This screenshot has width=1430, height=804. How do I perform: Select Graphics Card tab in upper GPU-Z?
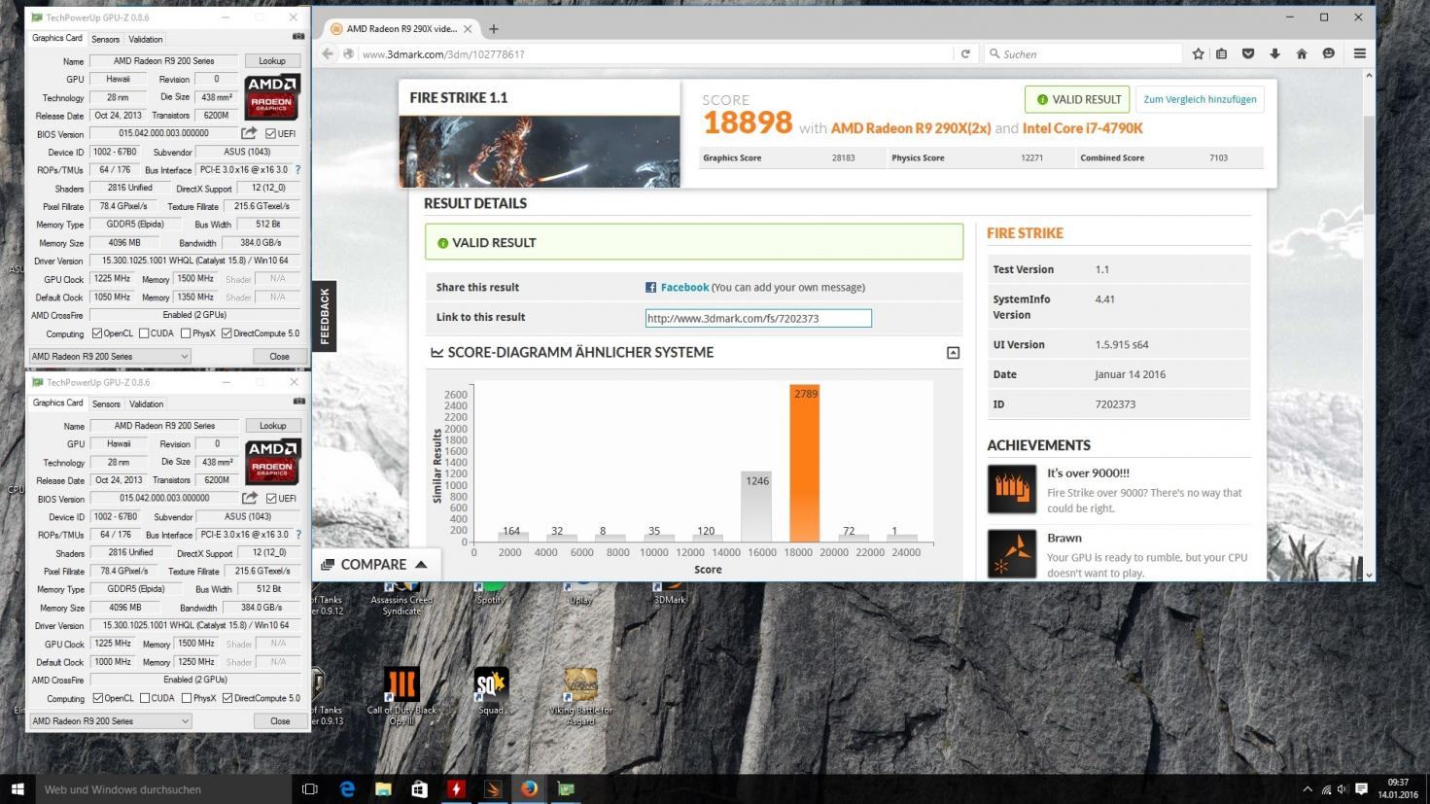(x=57, y=39)
